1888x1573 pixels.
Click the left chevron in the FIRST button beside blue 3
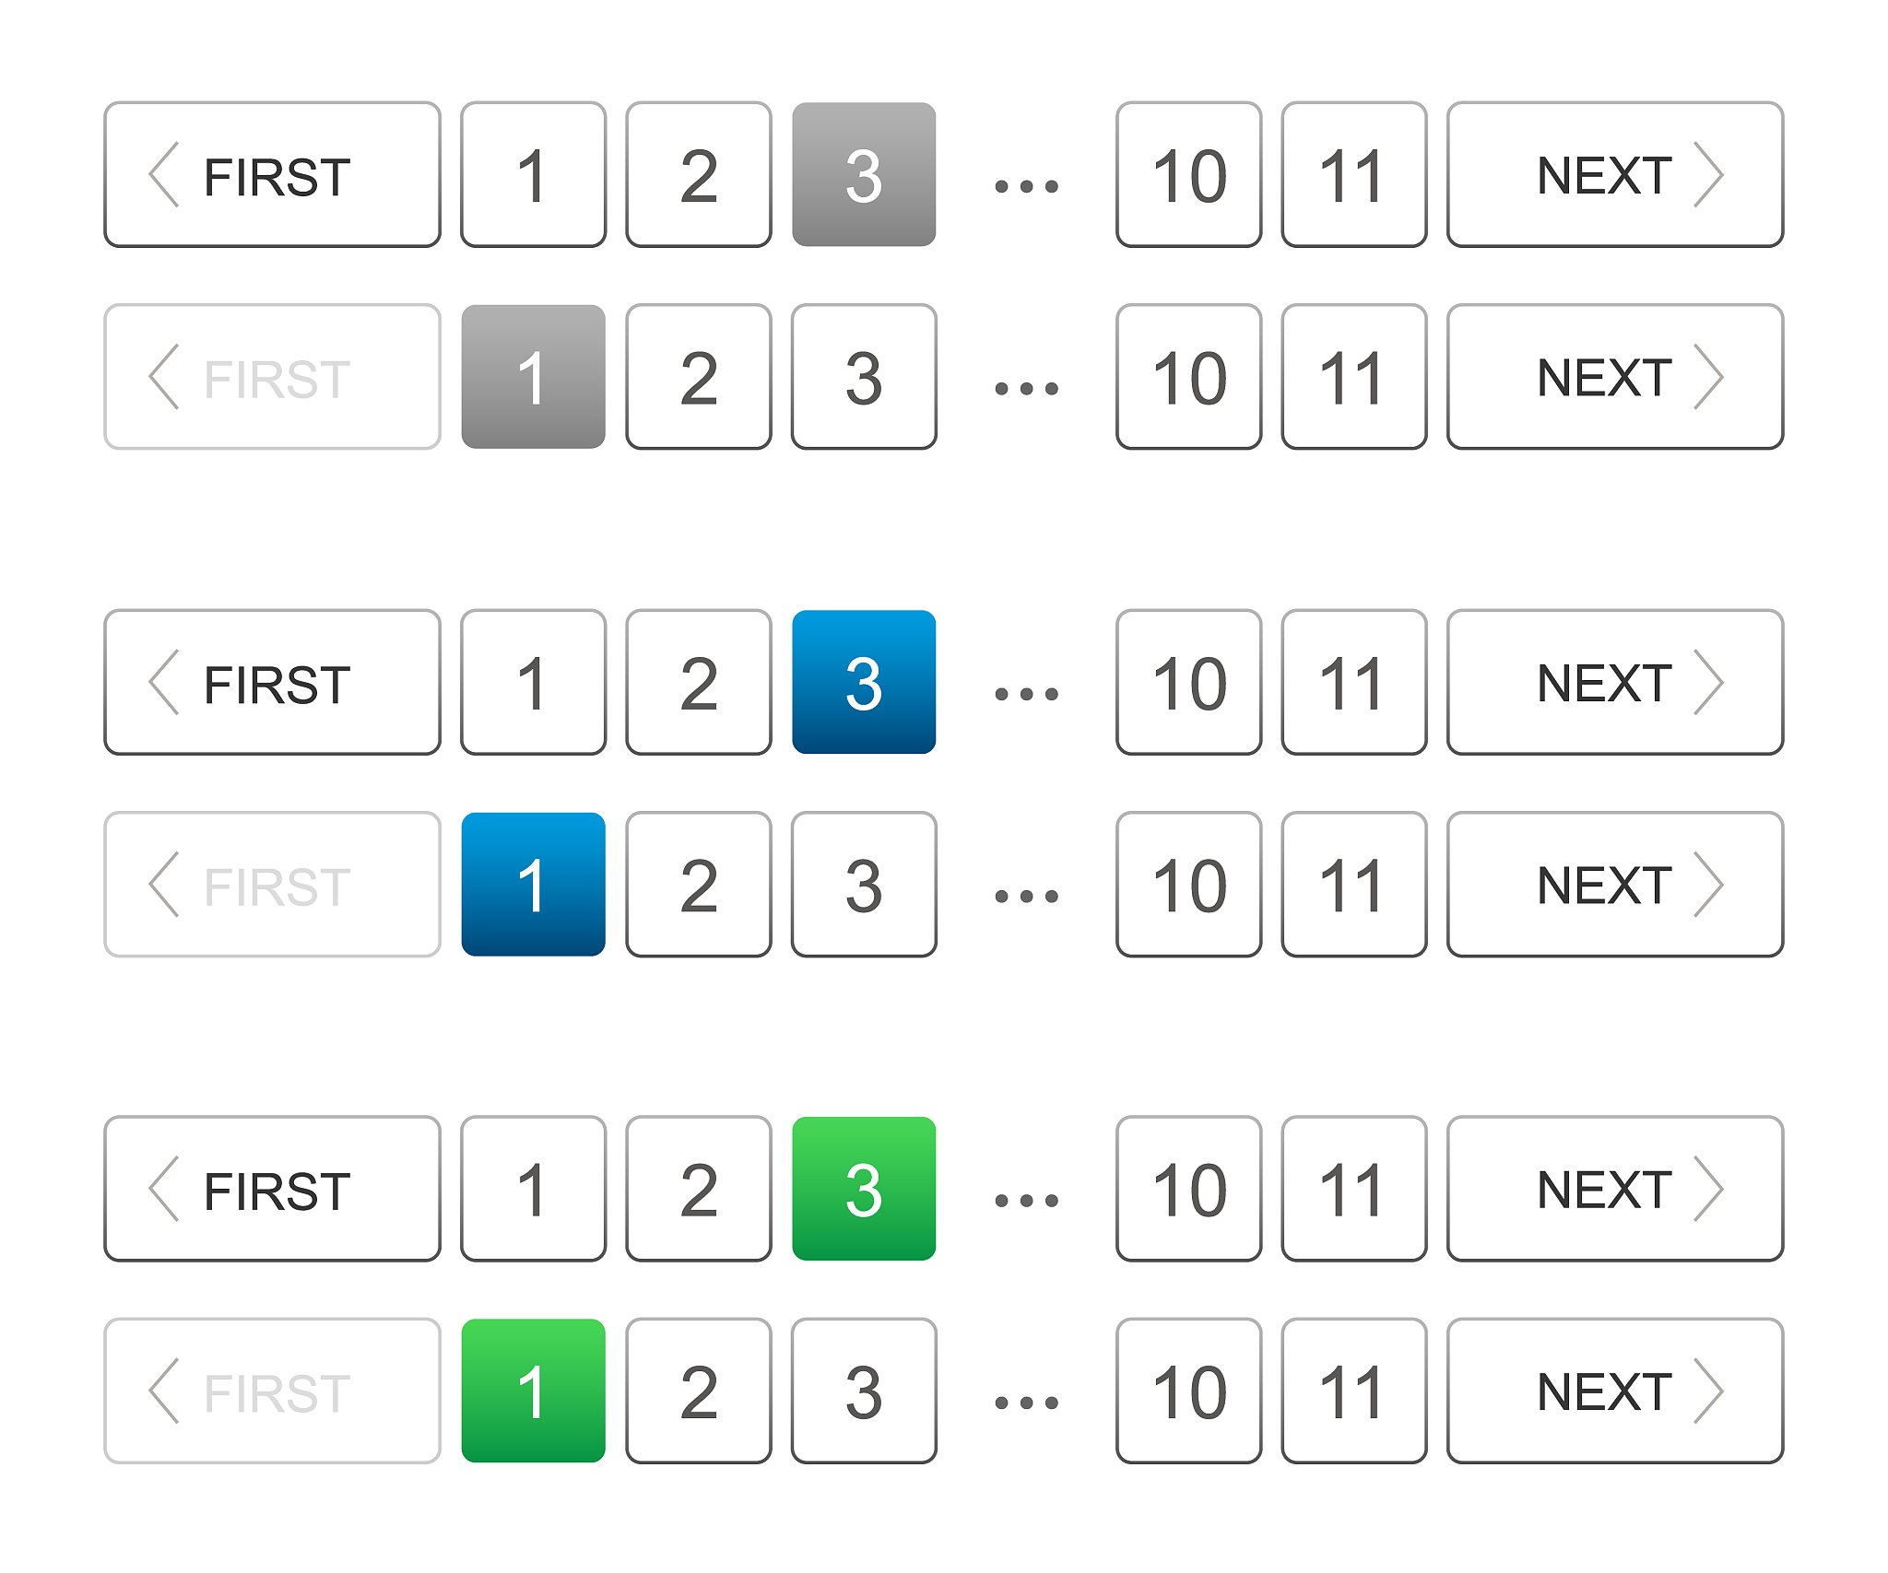pos(164,683)
